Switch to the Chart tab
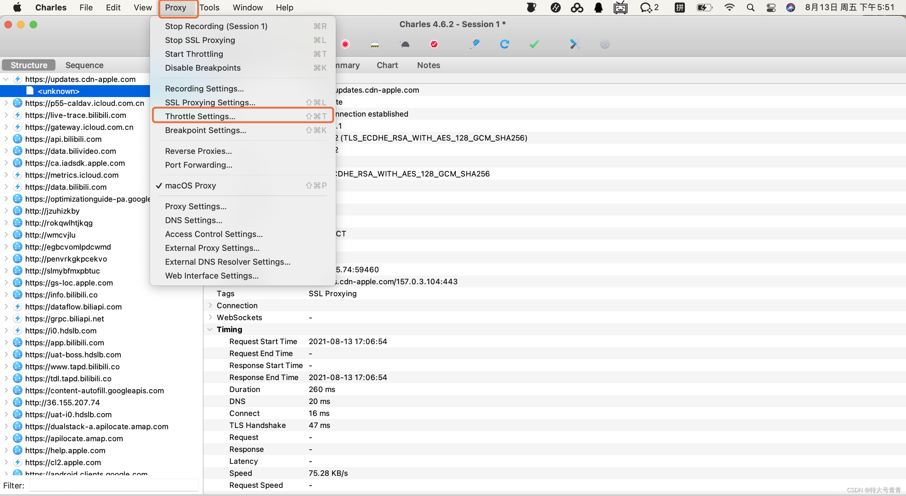Image resolution: width=906 pixels, height=496 pixels. (x=387, y=65)
